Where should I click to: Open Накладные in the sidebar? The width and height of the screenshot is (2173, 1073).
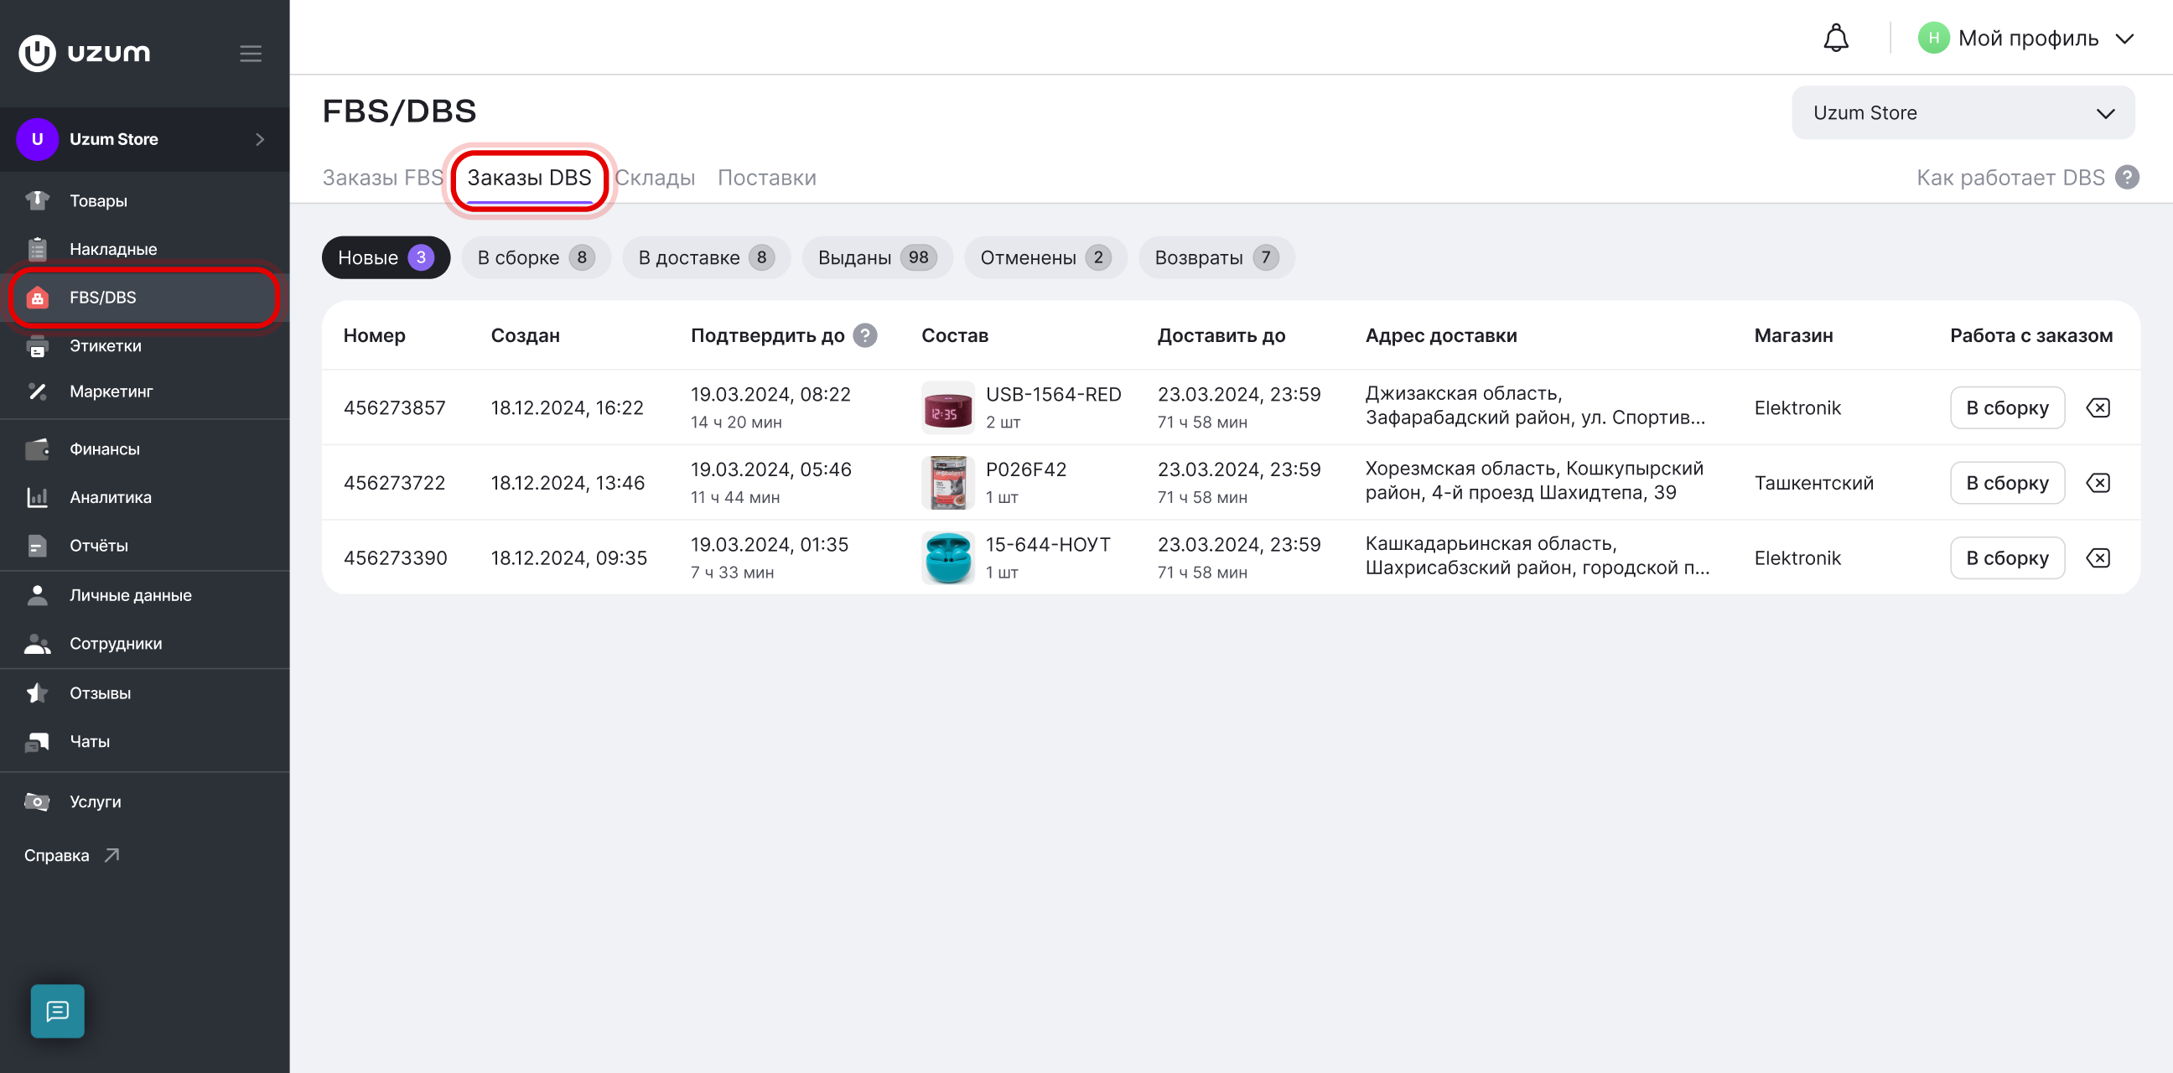click(145, 249)
